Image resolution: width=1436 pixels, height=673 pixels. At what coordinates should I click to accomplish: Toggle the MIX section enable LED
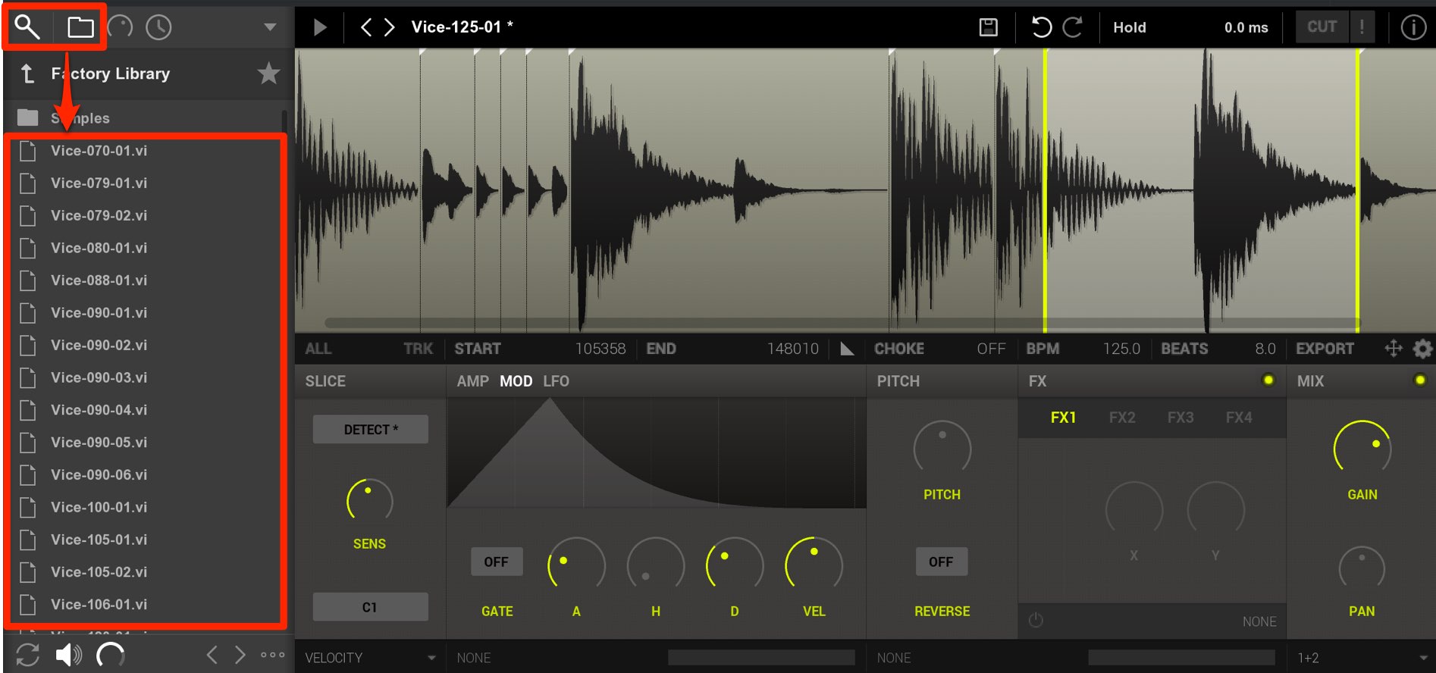(1420, 380)
